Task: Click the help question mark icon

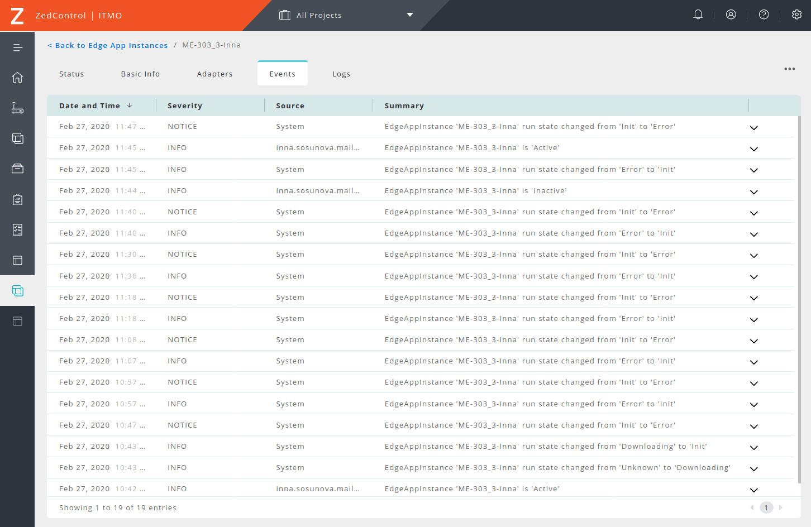Action: click(764, 15)
